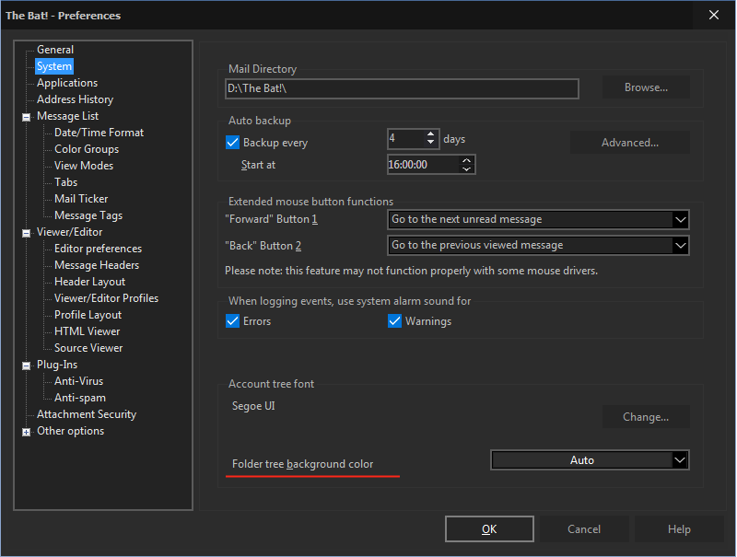Image resolution: width=737 pixels, height=557 pixels.
Task: Open Attachment Security settings
Action: [87, 414]
